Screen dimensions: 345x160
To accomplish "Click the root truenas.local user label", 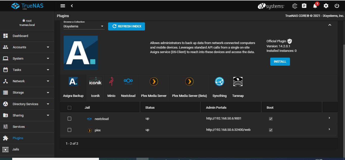I will click(27, 23).
